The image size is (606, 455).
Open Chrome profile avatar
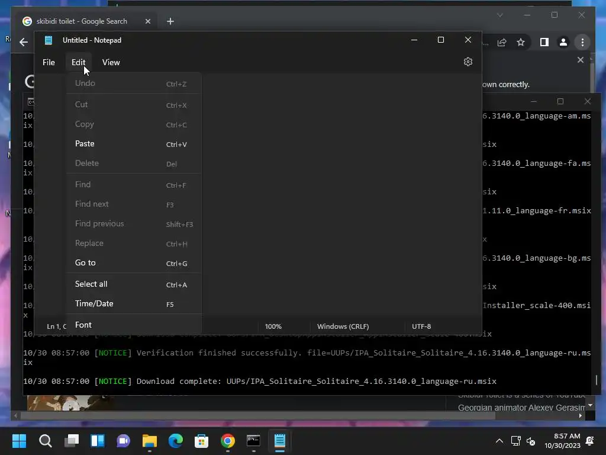tap(563, 42)
